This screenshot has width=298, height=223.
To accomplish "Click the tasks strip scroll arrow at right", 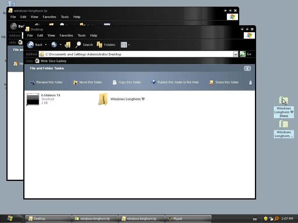I will tap(251, 82).
